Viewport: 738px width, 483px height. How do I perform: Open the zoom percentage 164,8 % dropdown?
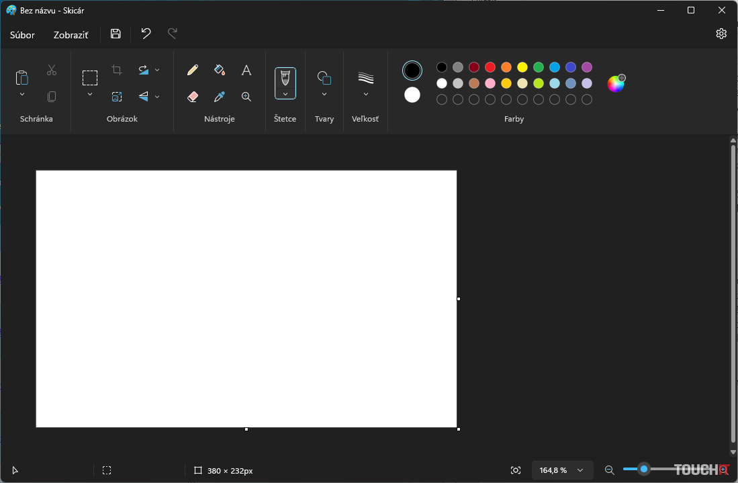pyautogui.click(x=580, y=470)
